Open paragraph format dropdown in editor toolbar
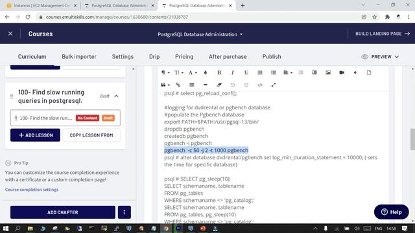The height and width of the screenshot is (233, 415). [x=165, y=72]
